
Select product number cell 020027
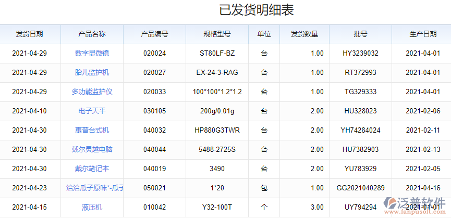(155, 73)
